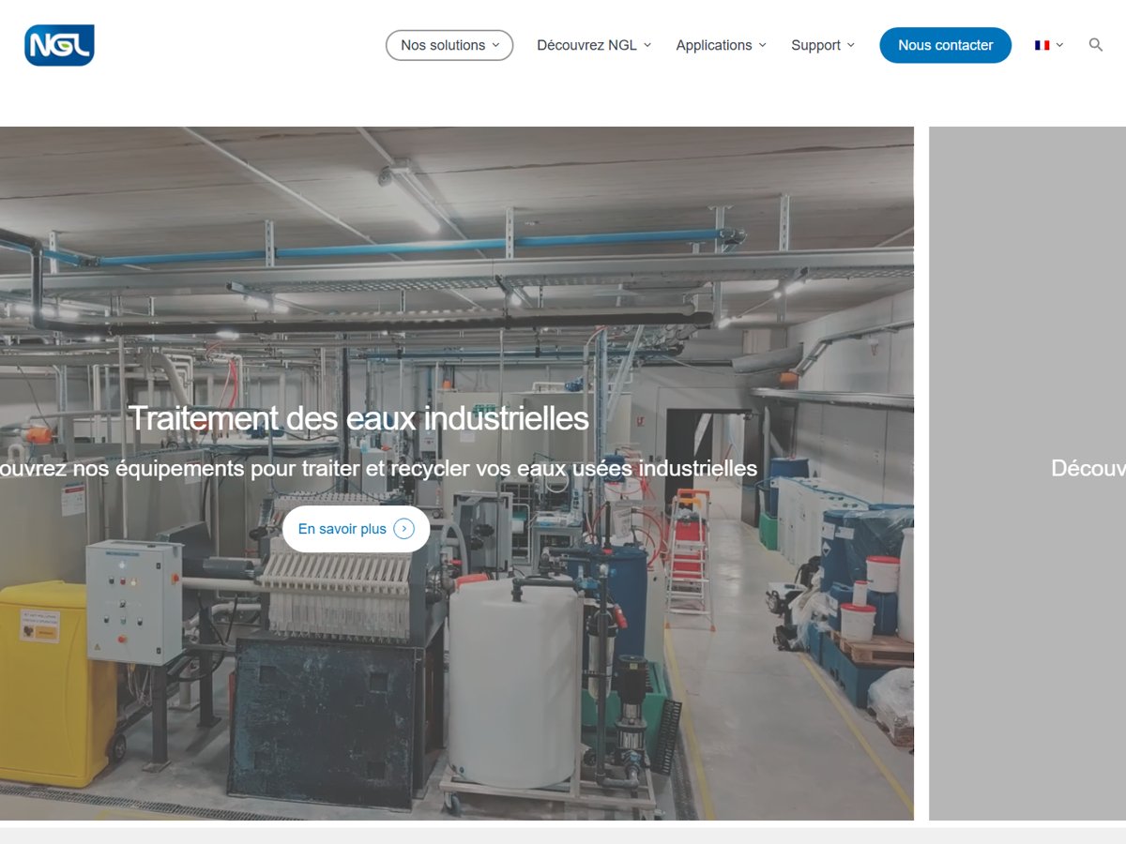Click the NGL logo
This screenshot has width=1126, height=844.
(59, 45)
